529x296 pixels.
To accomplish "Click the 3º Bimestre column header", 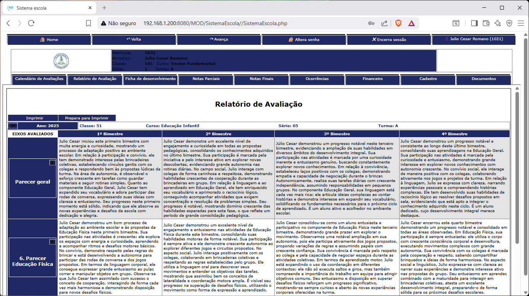I will [337, 134].
